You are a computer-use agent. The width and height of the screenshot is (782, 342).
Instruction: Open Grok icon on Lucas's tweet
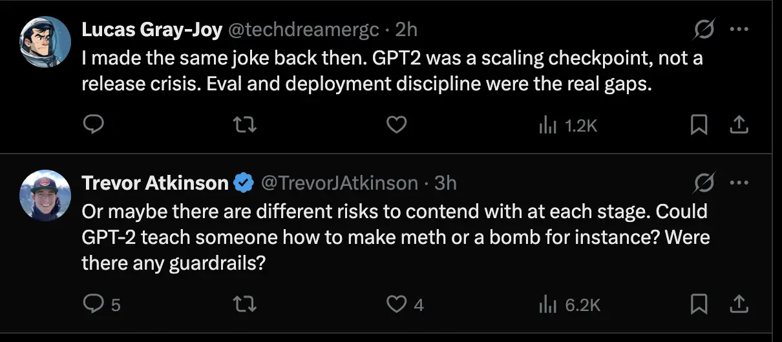point(704,29)
